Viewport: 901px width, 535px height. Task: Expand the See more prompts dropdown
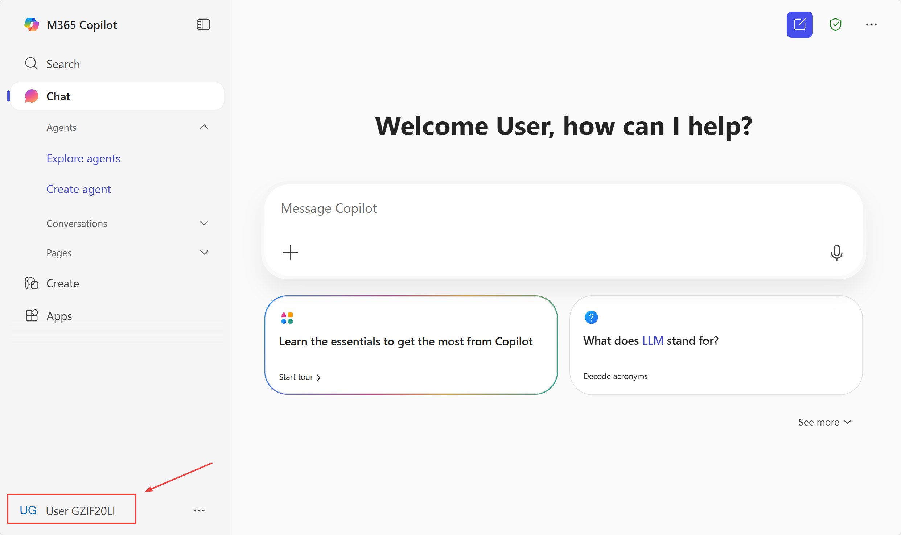pos(824,422)
